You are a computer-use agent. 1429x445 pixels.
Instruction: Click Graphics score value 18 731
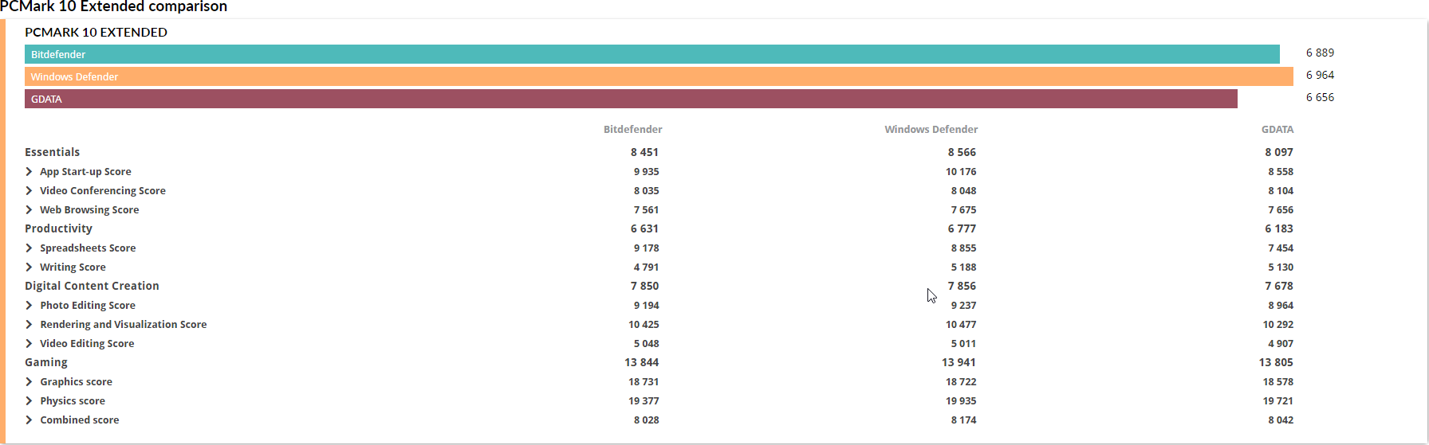tap(644, 382)
